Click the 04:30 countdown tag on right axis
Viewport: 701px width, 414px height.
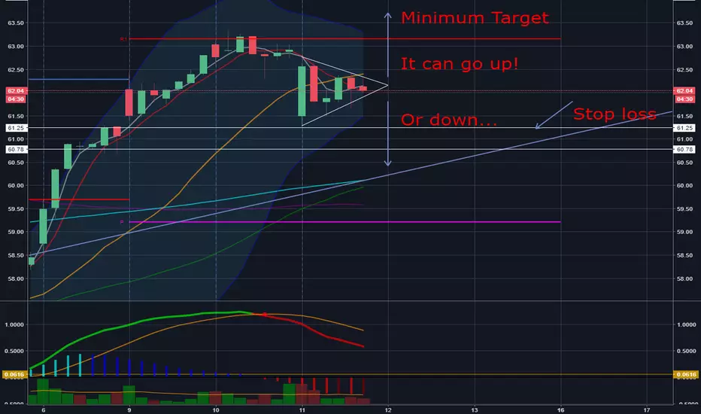[x=684, y=99]
